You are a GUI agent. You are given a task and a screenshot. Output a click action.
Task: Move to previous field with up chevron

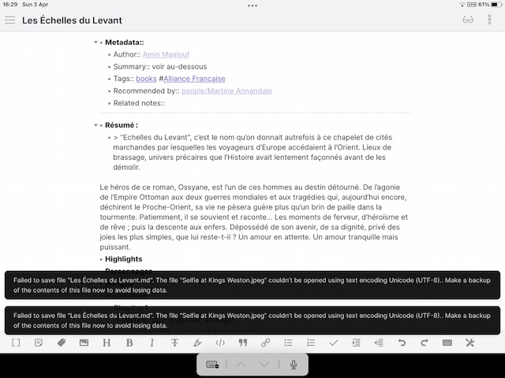point(241,365)
